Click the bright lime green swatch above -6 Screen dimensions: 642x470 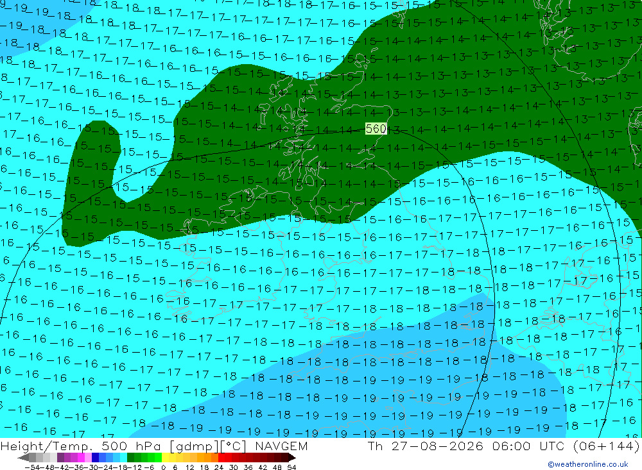pos(159,457)
